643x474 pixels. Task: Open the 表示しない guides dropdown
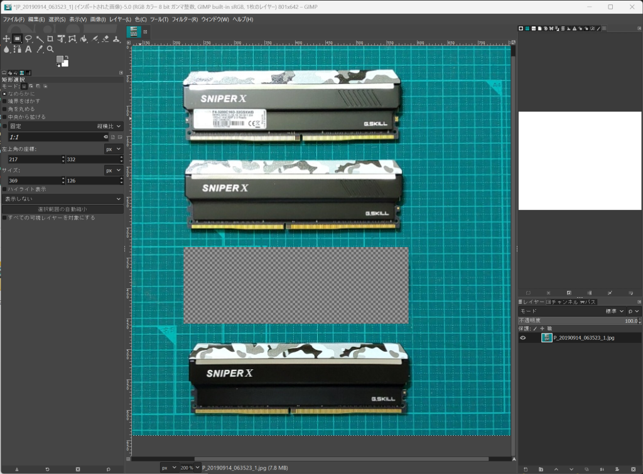(62, 199)
